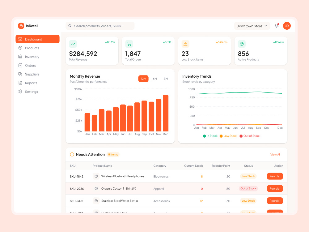Viewport: 309px width, 232px height.
Task: Click the +5 items low stock change
Action: 222,42
